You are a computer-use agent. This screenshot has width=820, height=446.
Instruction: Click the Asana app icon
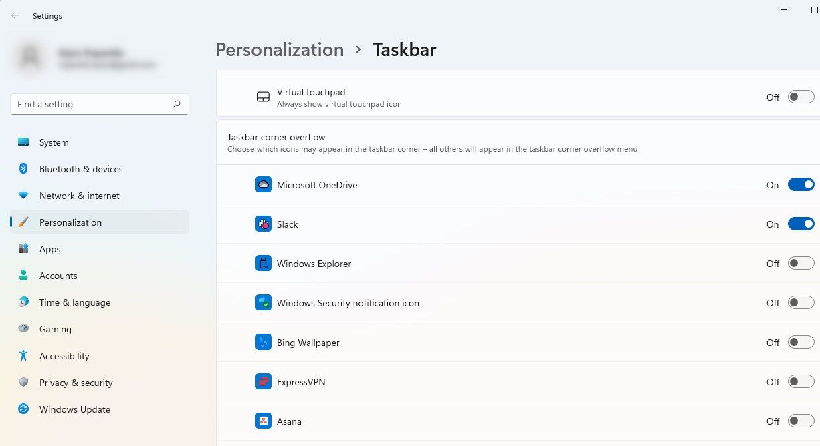click(263, 421)
